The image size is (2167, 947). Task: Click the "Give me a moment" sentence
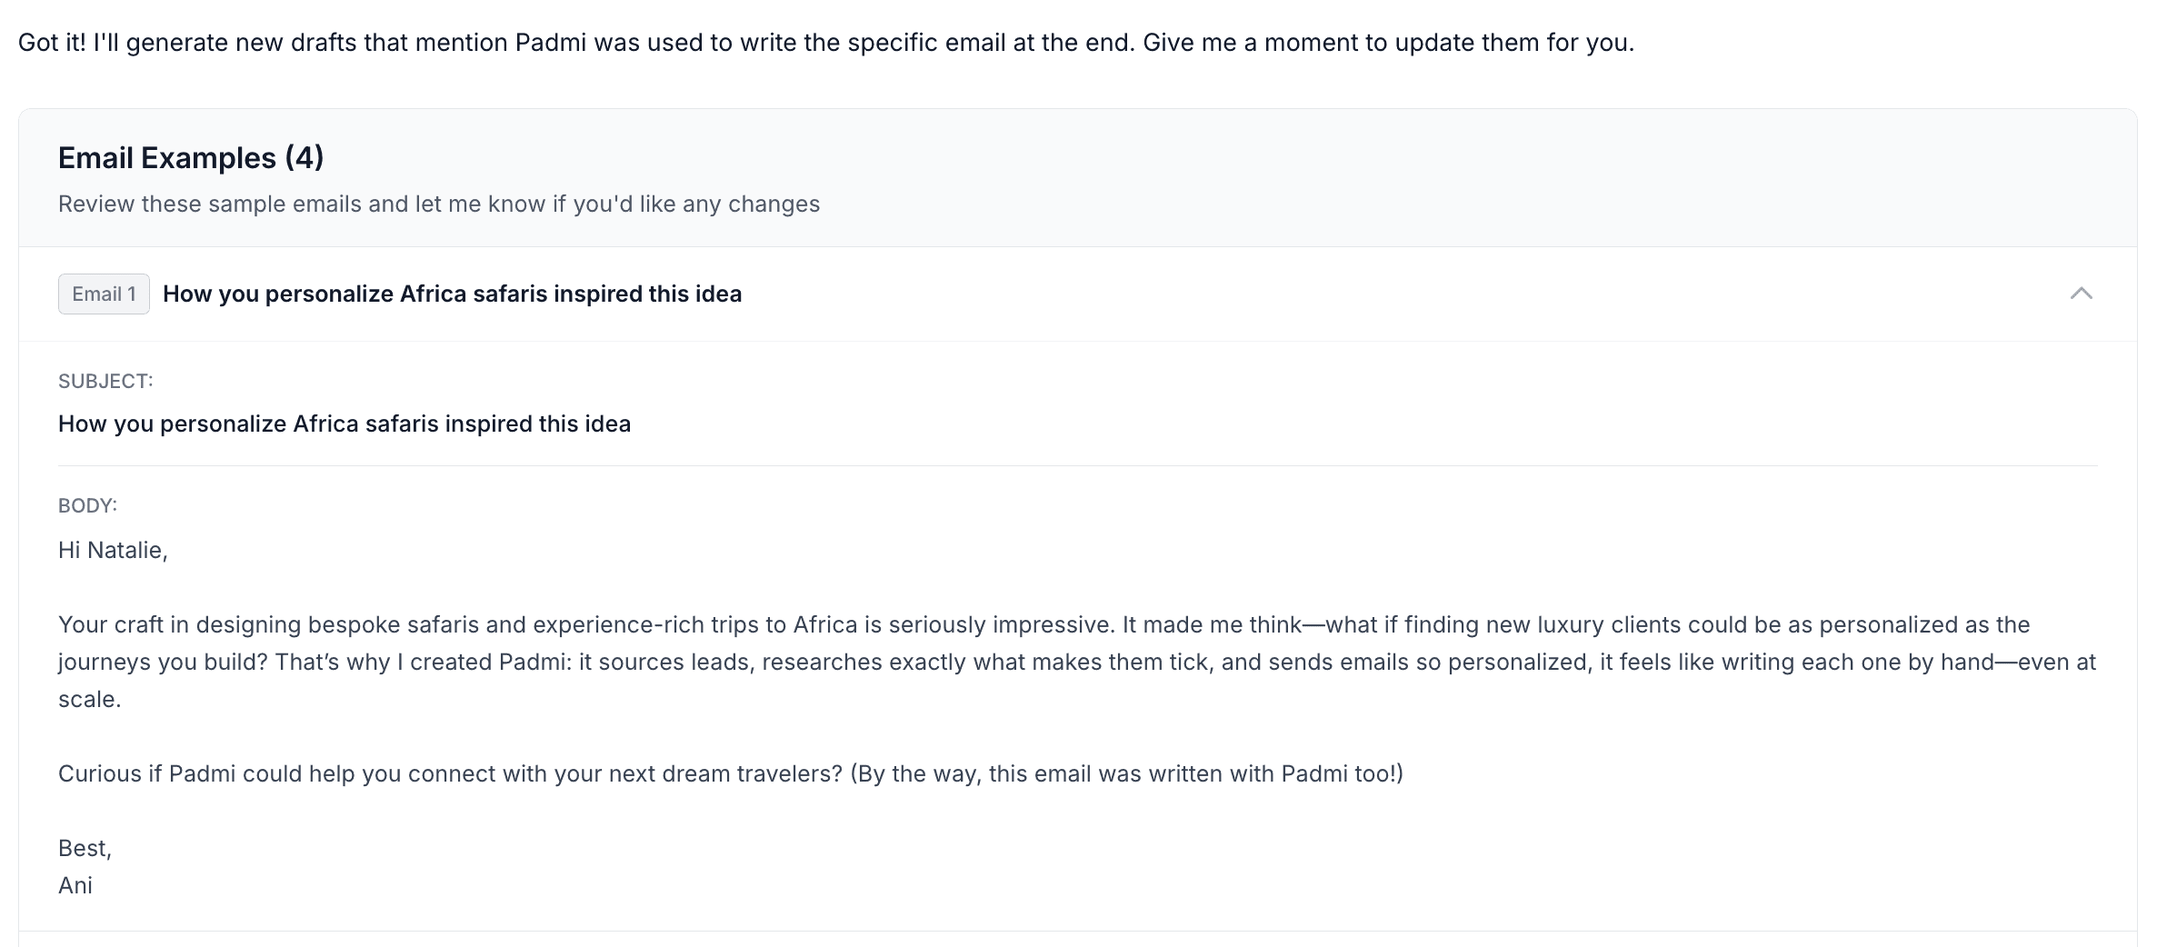click(1387, 44)
